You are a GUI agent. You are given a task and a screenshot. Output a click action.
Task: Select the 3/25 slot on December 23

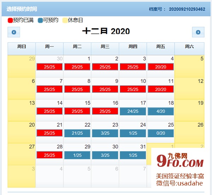point(105,133)
